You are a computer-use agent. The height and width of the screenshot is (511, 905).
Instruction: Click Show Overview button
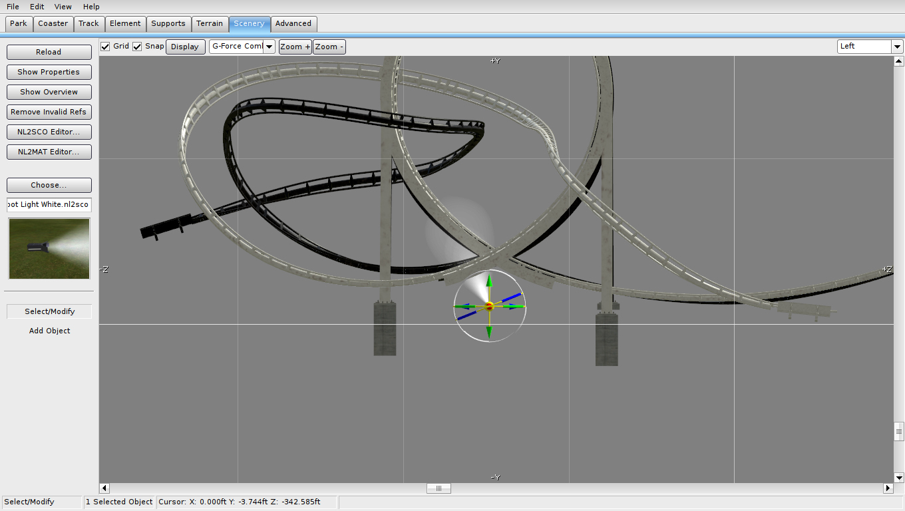click(x=49, y=92)
